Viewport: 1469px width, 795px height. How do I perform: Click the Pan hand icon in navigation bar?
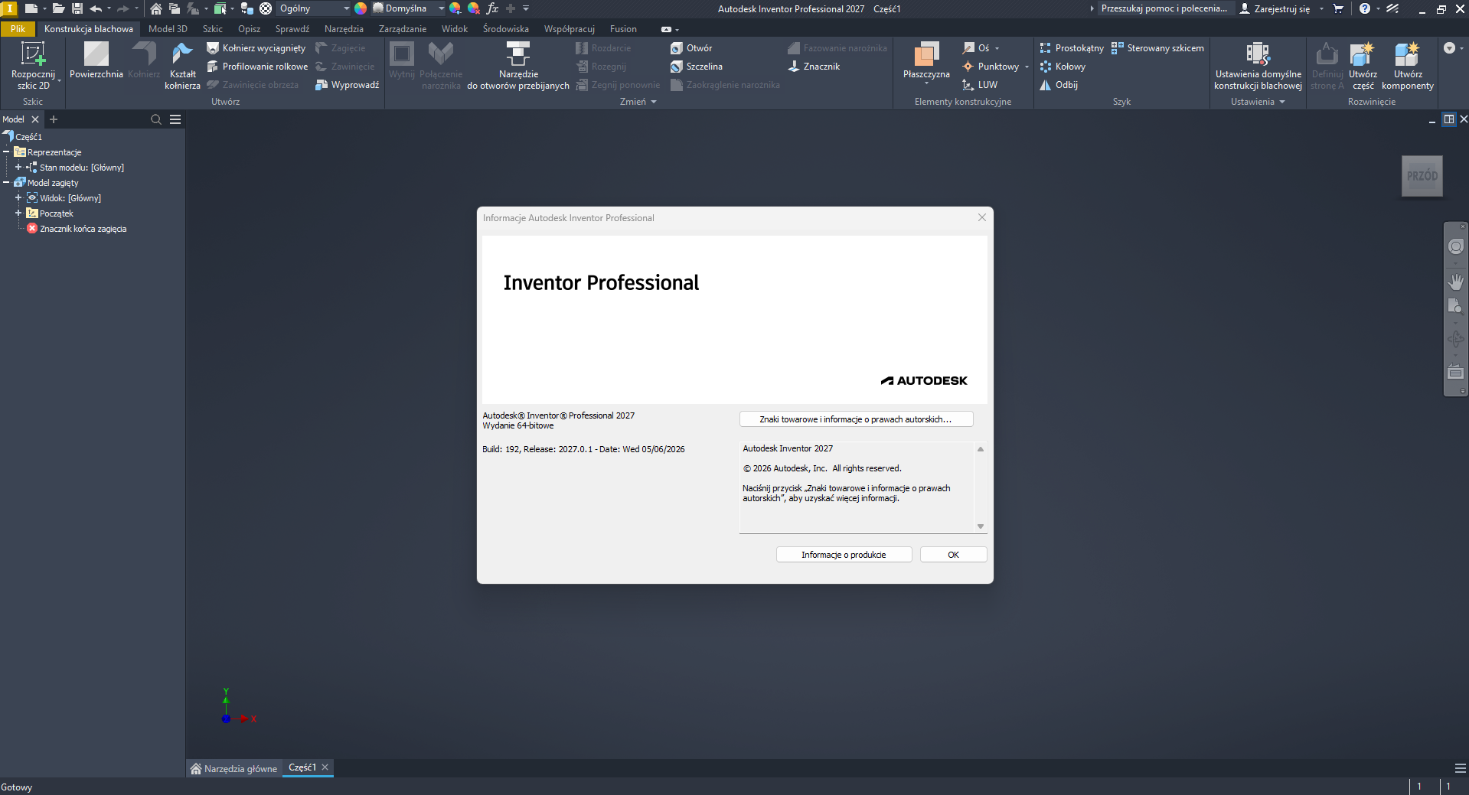click(1455, 282)
